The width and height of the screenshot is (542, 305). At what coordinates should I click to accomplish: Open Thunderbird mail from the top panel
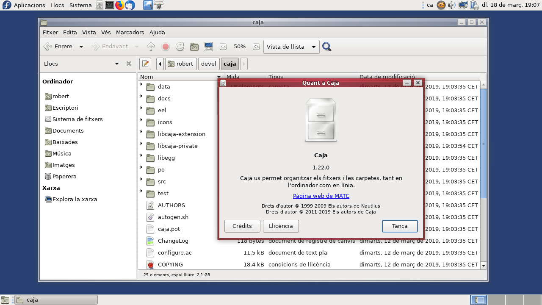coord(130,5)
